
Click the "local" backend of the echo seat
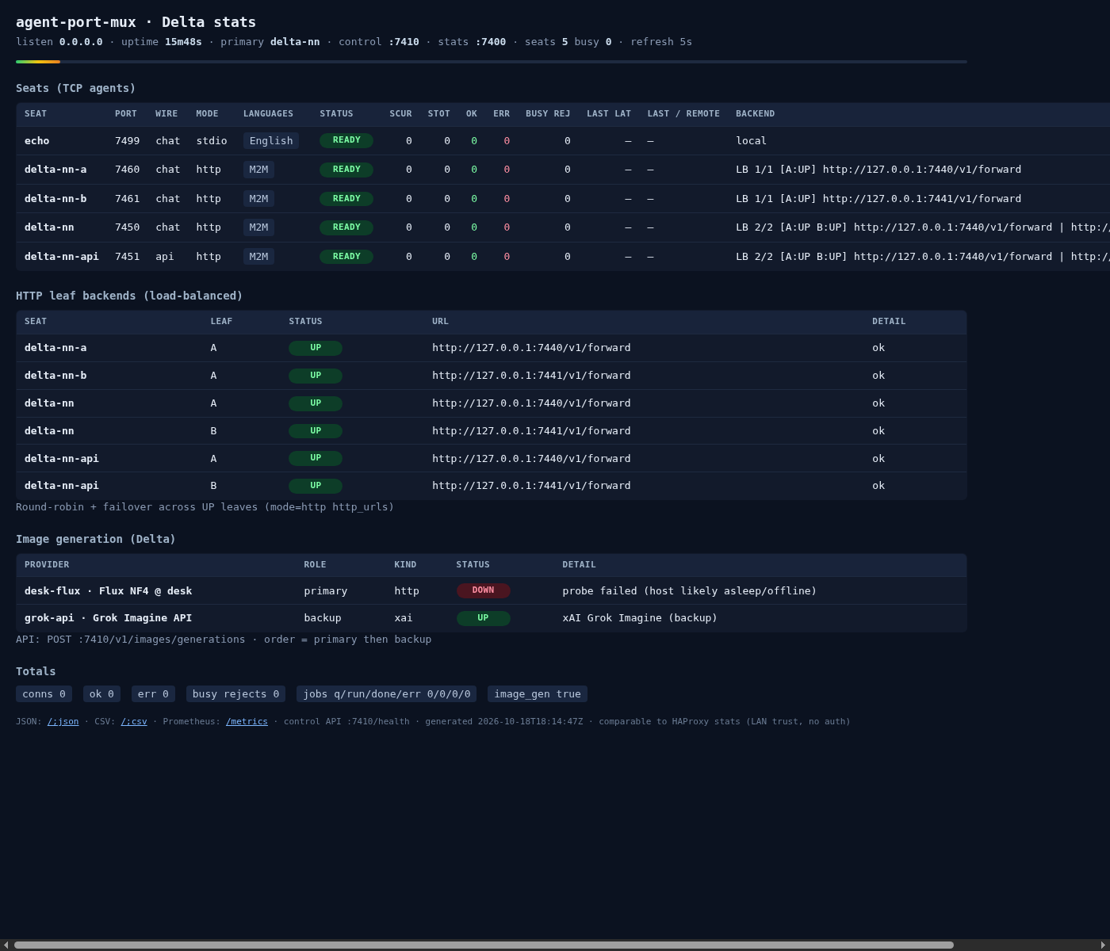coord(751,141)
